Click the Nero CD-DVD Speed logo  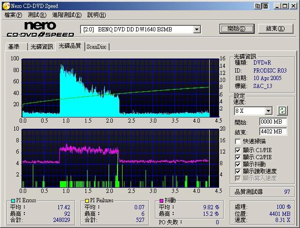click(40, 29)
